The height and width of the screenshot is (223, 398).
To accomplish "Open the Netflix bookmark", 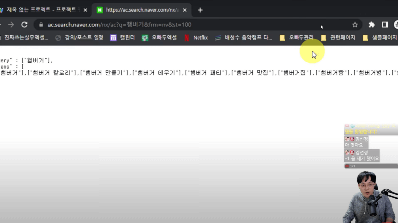I will click(x=196, y=38).
